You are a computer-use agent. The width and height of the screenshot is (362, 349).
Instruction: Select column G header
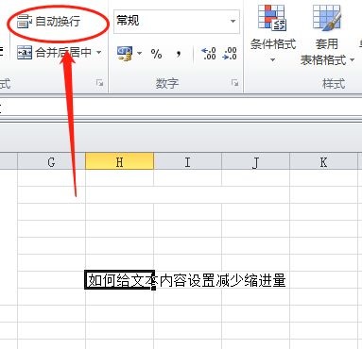point(51,161)
